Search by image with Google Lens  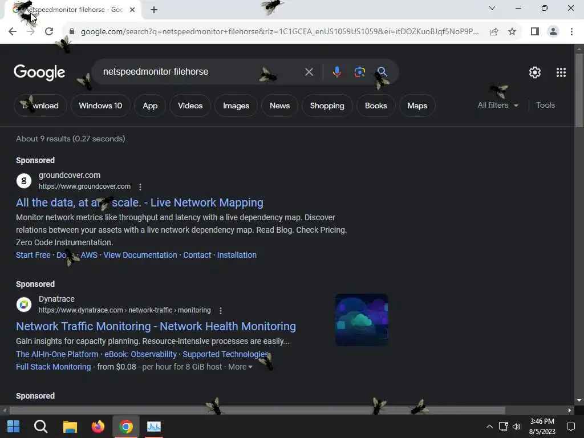click(359, 72)
